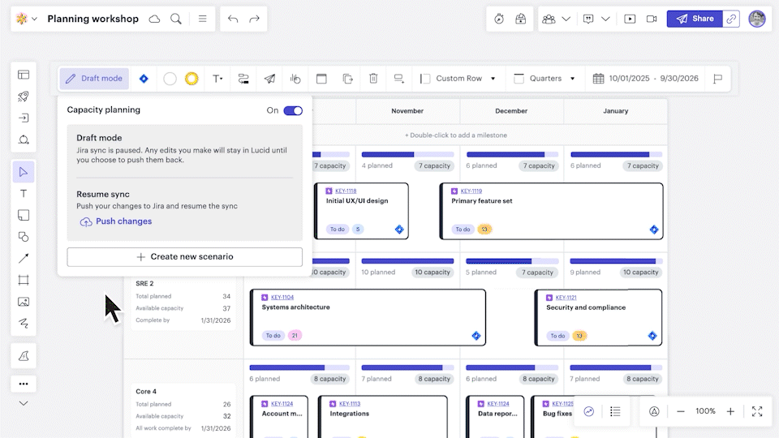Click the Jira diamond icon in toolbar
The image size is (779, 438).
[x=144, y=79]
